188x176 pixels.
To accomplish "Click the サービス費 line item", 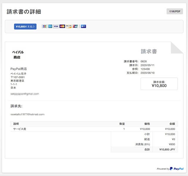I will point(20,129).
